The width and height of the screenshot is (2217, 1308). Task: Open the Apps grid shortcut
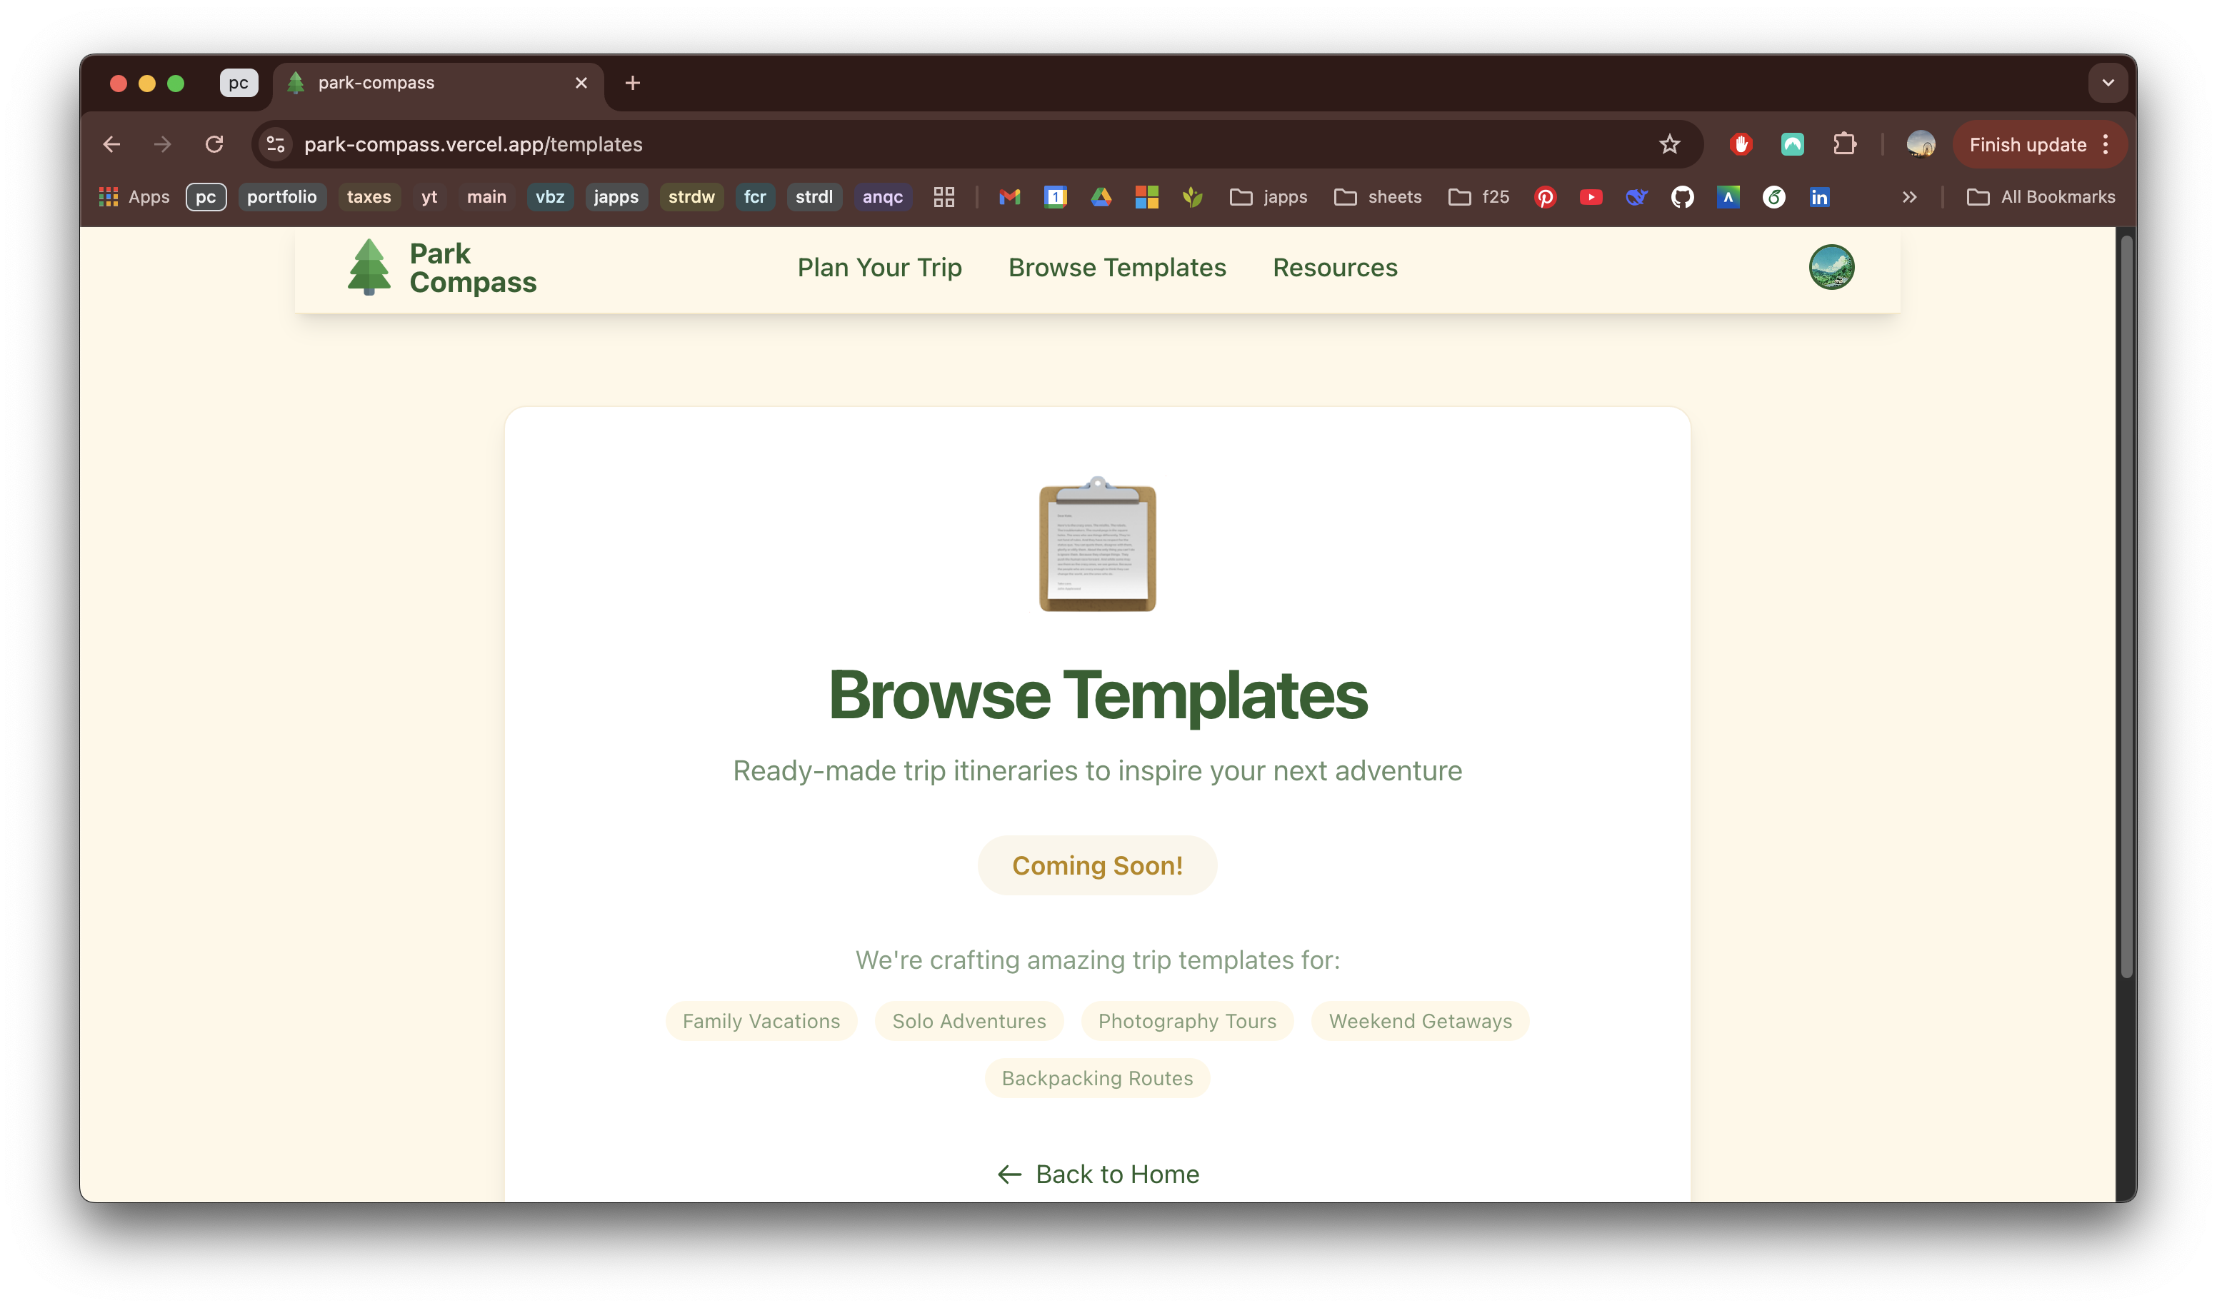[x=134, y=196]
